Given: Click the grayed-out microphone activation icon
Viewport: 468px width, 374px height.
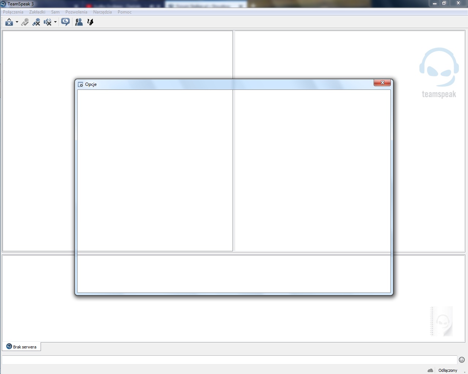Looking at the screenshot, I should 25,22.
